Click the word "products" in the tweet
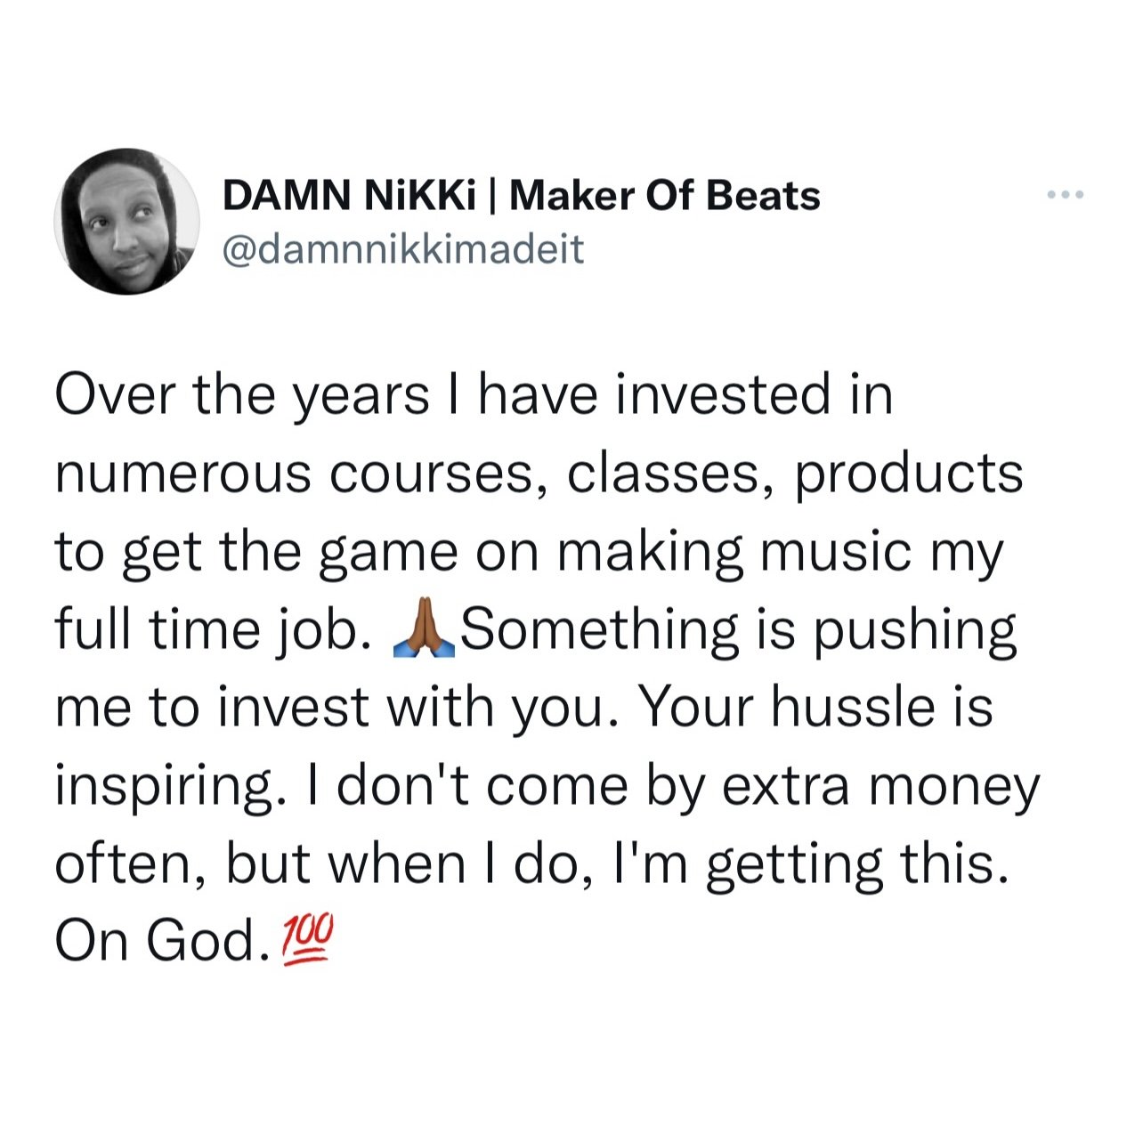The width and height of the screenshot is (1143, 1143). click(x=908, y=474)
